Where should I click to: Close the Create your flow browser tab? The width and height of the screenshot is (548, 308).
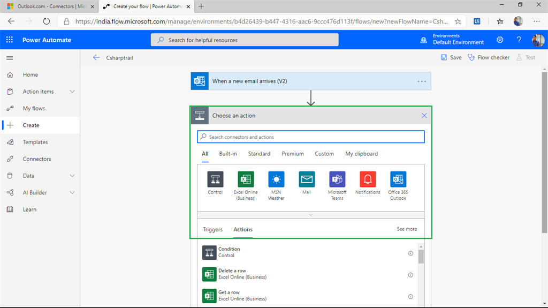click(188, 6)
